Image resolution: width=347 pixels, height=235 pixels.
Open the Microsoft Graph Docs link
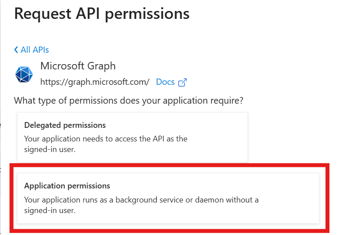[166, 82]
